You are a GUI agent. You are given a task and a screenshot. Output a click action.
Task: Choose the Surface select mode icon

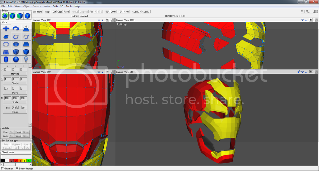20,16
